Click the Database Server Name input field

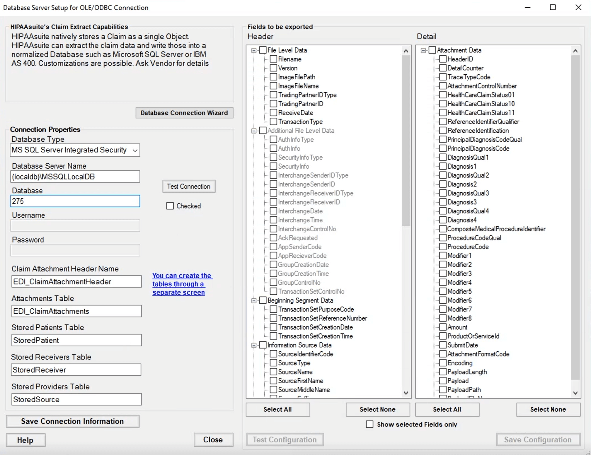point(75,177)
